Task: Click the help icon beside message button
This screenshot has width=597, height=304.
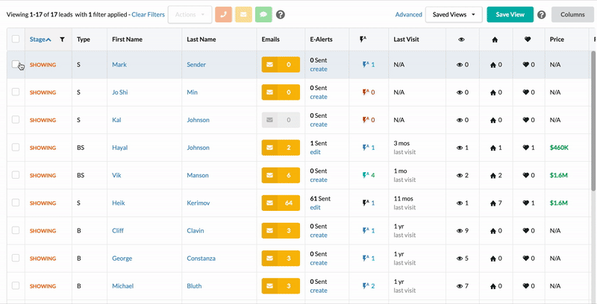Action: click(x=281, y=15)
